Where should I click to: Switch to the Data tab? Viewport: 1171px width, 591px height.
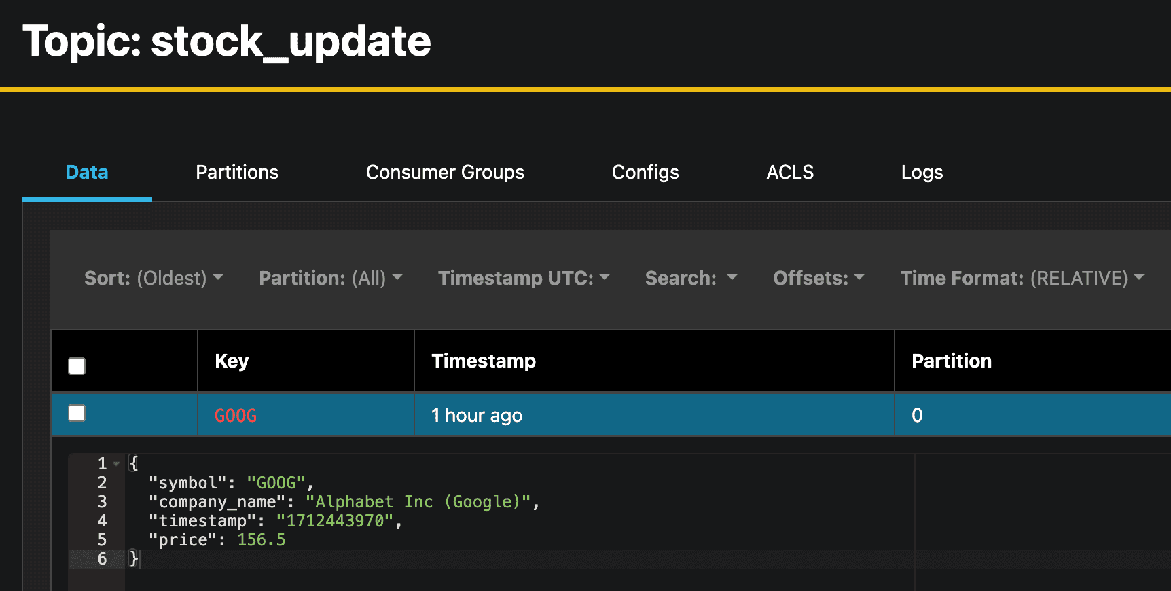pyautogui.click(x=87, y=172)
